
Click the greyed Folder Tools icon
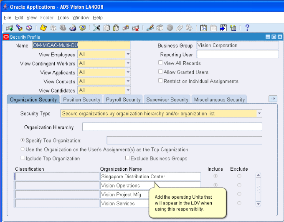189,28
